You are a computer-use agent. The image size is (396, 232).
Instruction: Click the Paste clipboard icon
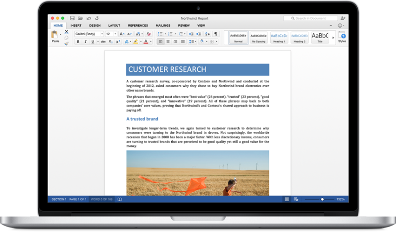(54, 35)
